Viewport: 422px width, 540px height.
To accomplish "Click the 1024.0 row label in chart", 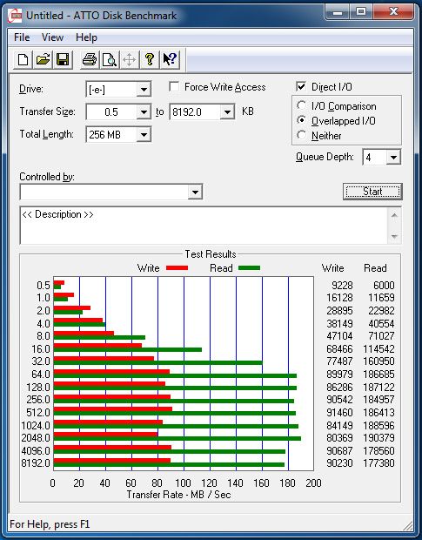I will point(36,425).
